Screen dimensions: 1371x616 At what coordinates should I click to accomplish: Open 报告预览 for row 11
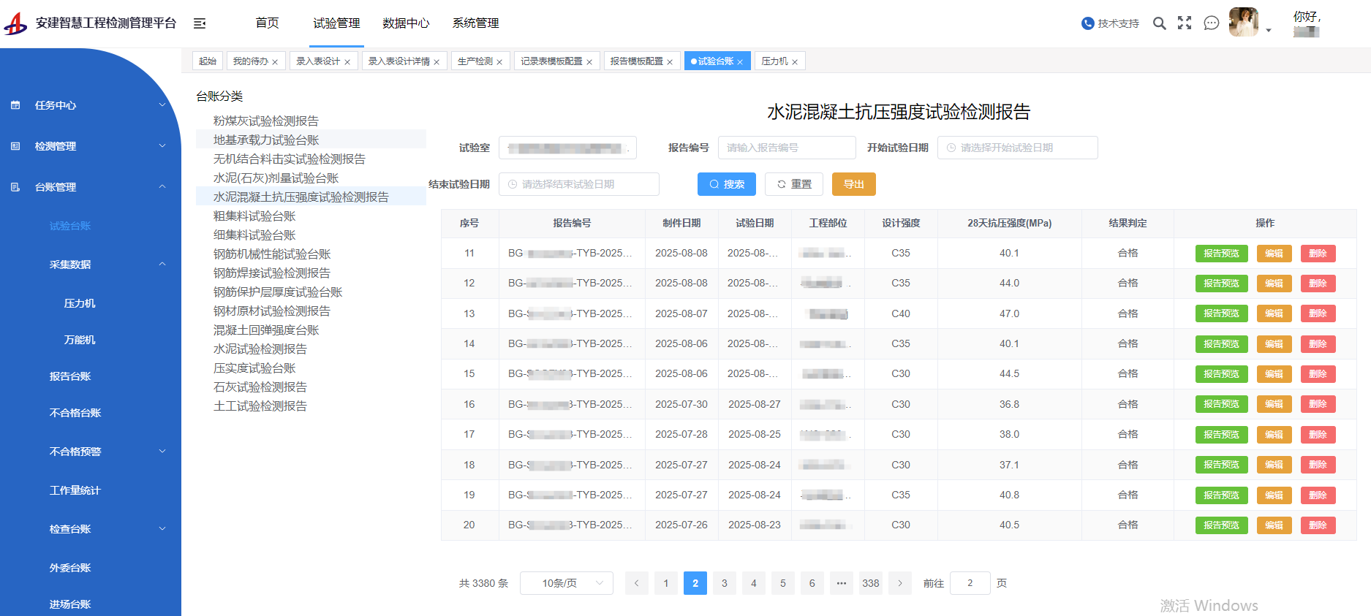coord(1221,254)
